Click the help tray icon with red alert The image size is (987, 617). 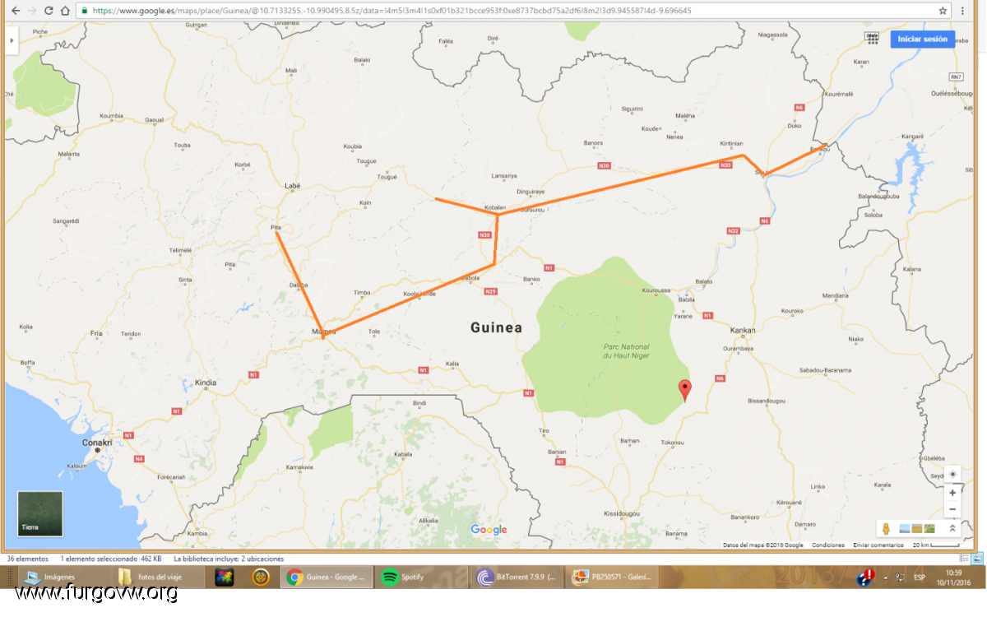tap(864, 577)
